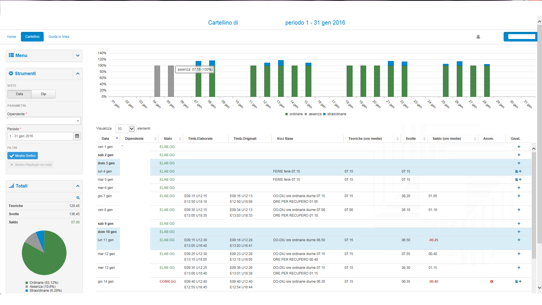Open Guida in linea
Screen dimensions: 542x305
point(59,37)
